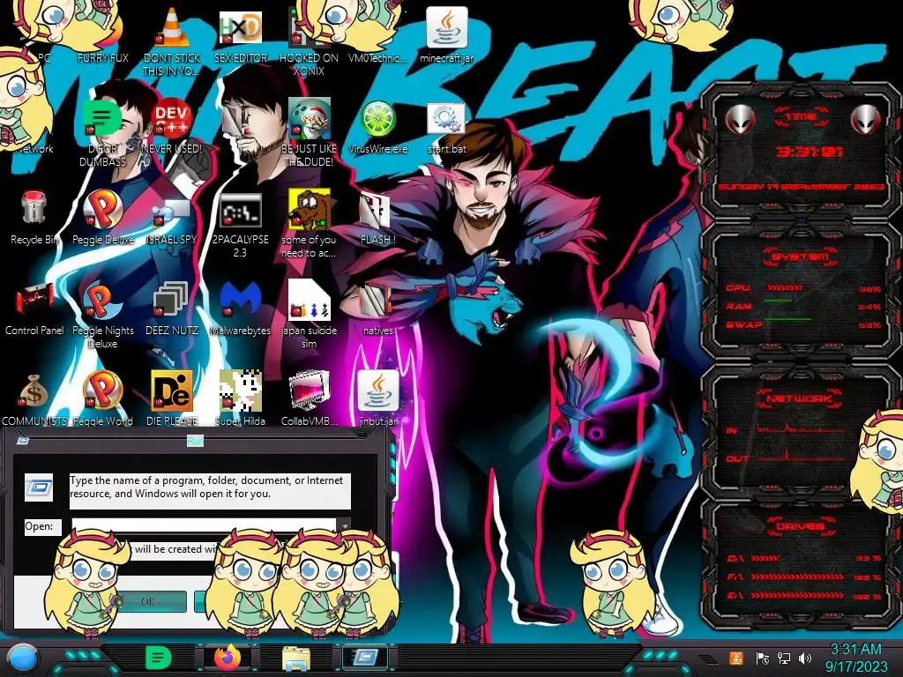Screen dimensions: 903x677
Task: Expand the Open dropdown arrow in Run
Action: [344, 525]
